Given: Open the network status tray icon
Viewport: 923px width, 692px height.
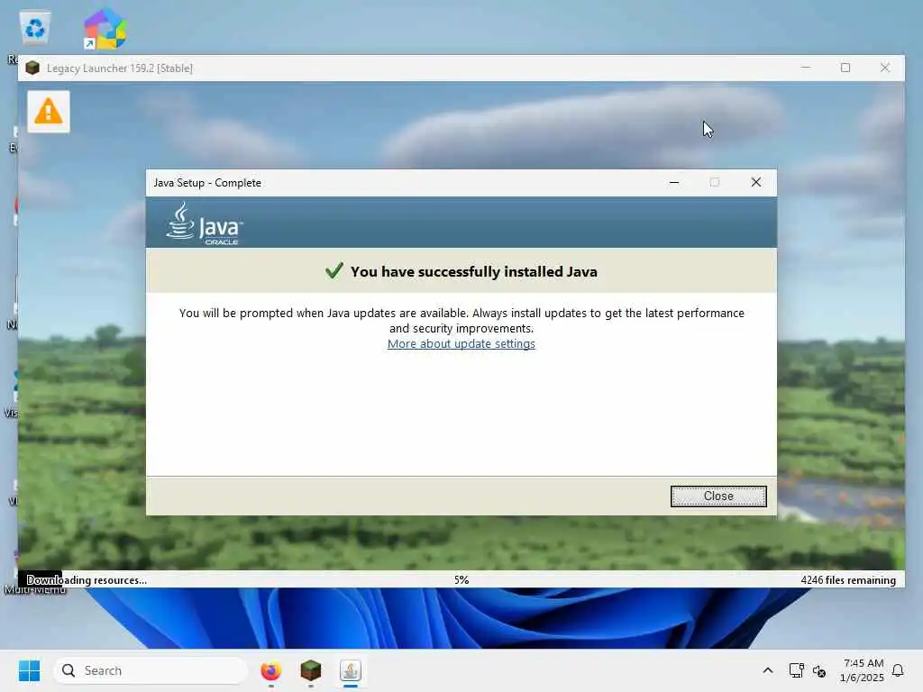Looking at the screenshot, I should (x=796, y=670).
